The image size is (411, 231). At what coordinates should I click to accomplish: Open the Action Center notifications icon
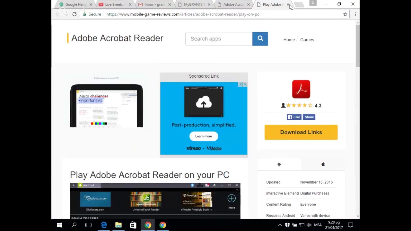click(x=351, y=225)
